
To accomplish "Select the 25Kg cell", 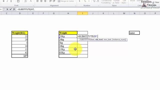I will point(68,36).
